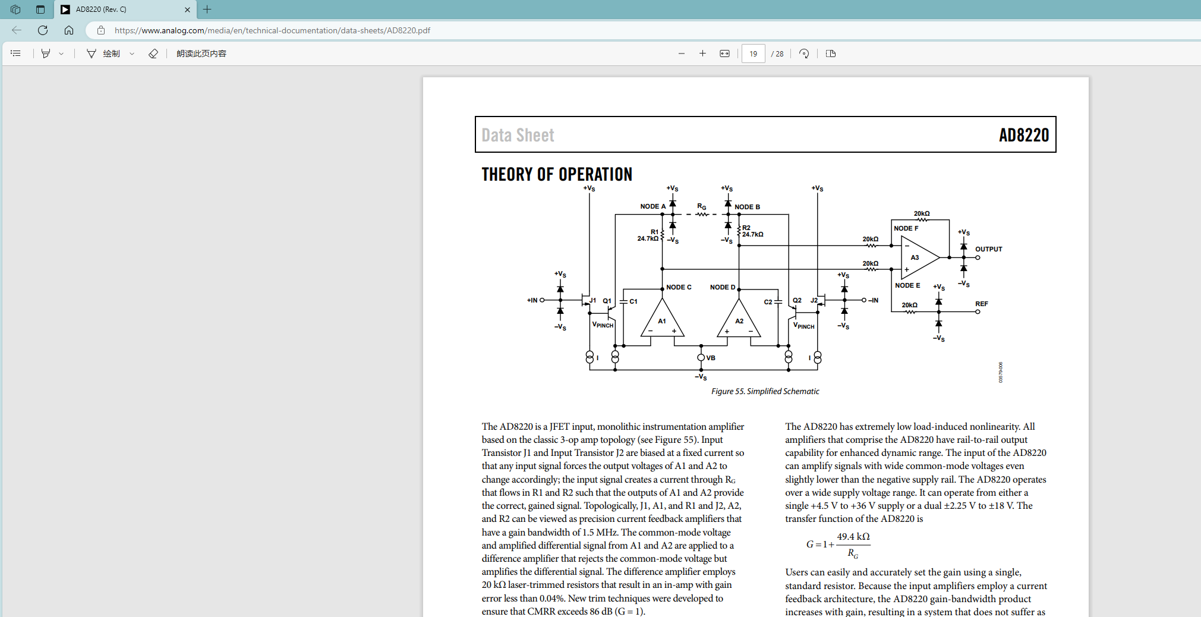Select the eraser tool
Viewport: 1201px width, 617px height.
pyautogui.click(x=153, y=53)
